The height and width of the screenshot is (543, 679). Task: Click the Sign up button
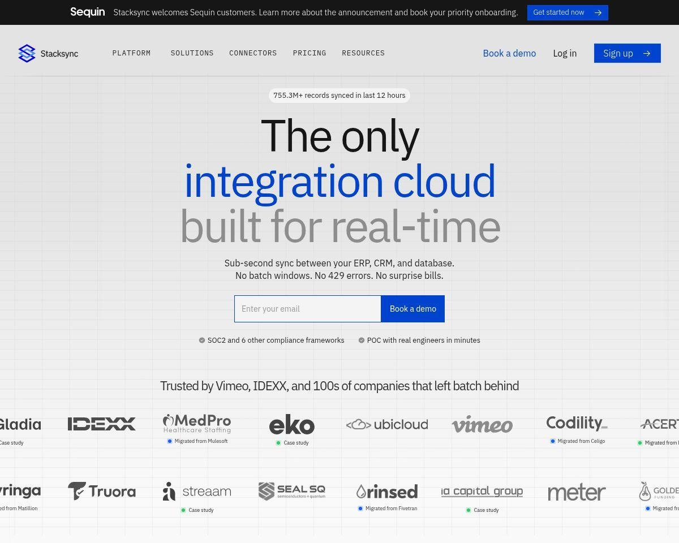point(628,53)
